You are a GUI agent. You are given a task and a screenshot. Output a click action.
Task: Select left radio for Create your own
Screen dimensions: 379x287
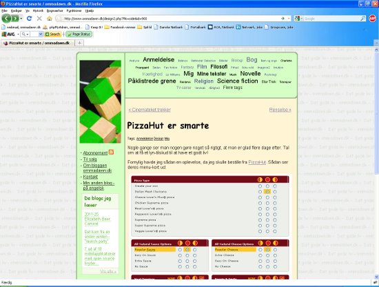[260, 186]
